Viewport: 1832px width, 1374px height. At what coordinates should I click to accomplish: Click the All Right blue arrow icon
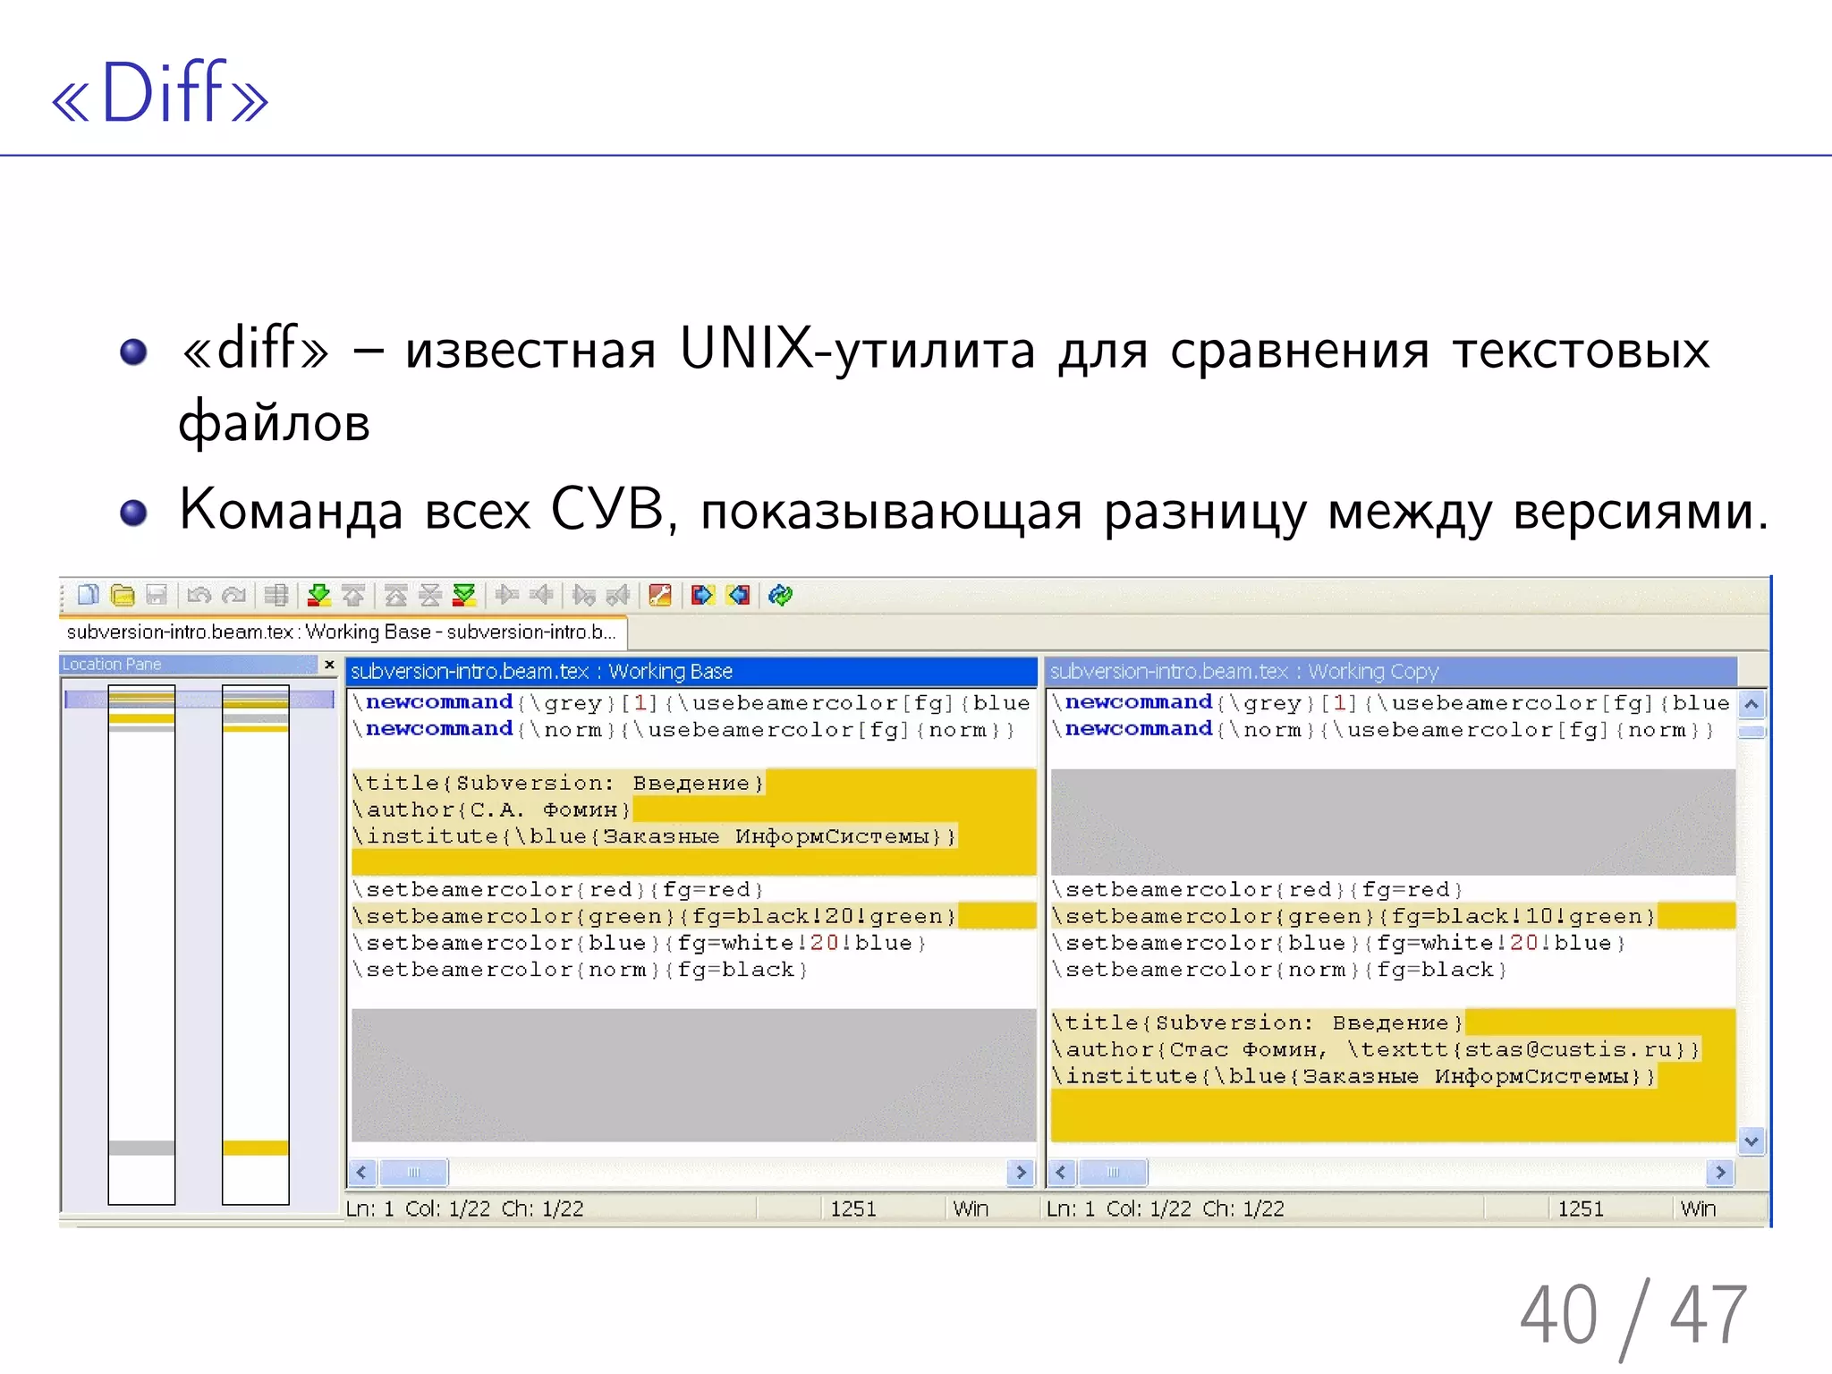click(703, 595)
